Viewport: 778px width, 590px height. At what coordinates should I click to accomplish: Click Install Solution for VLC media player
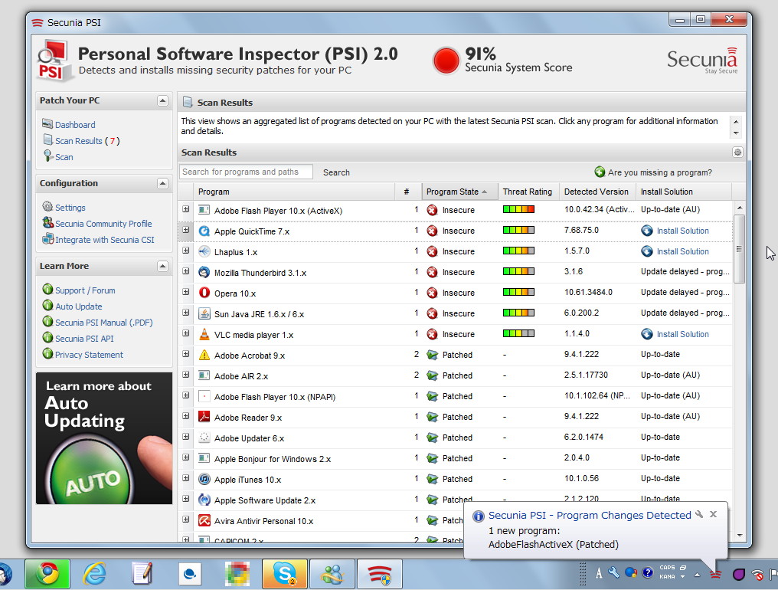pos(683,334)
